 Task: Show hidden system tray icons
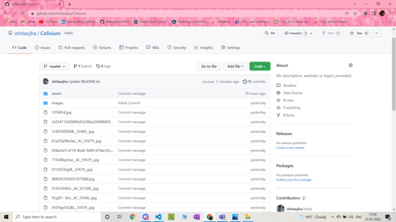coord(332,217)
